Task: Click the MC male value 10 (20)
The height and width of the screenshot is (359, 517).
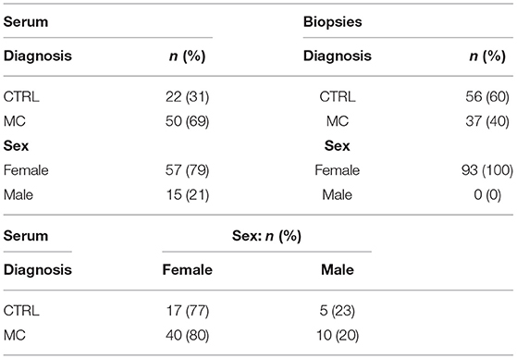Action: (x=338, y=335)
